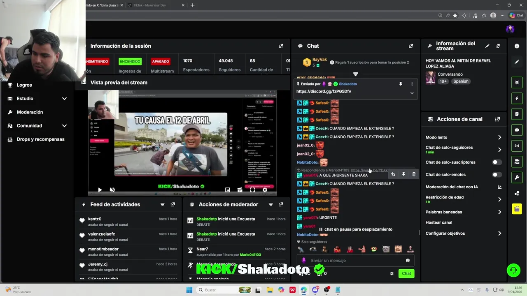
Task: Filter the Feed de actividades list
Action: click(x=162, y=204)
